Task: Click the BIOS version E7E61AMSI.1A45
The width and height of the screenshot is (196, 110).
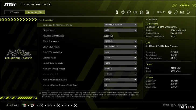Action: 178,30
